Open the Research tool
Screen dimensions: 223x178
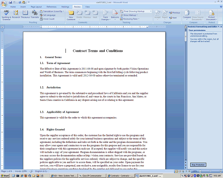point(16,14)
